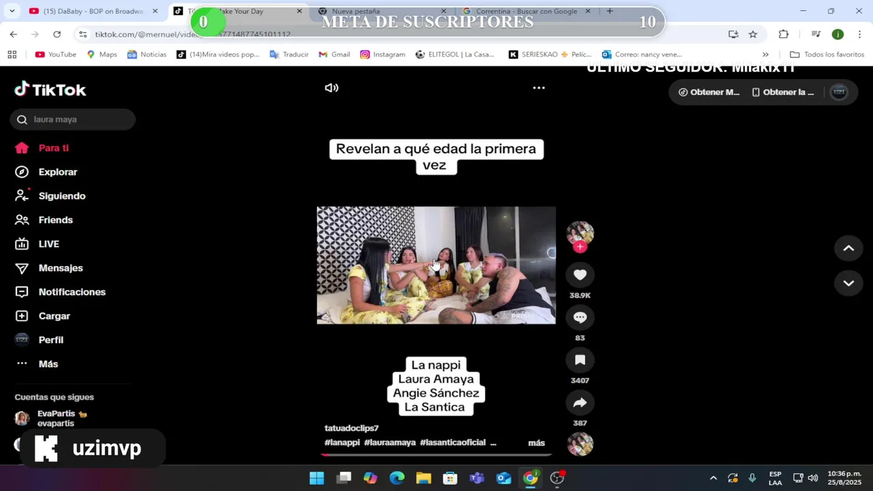Screen dimensions: 873x491
Task: Switch to Corrентina Google search tab
Action: tap(527, 11)
